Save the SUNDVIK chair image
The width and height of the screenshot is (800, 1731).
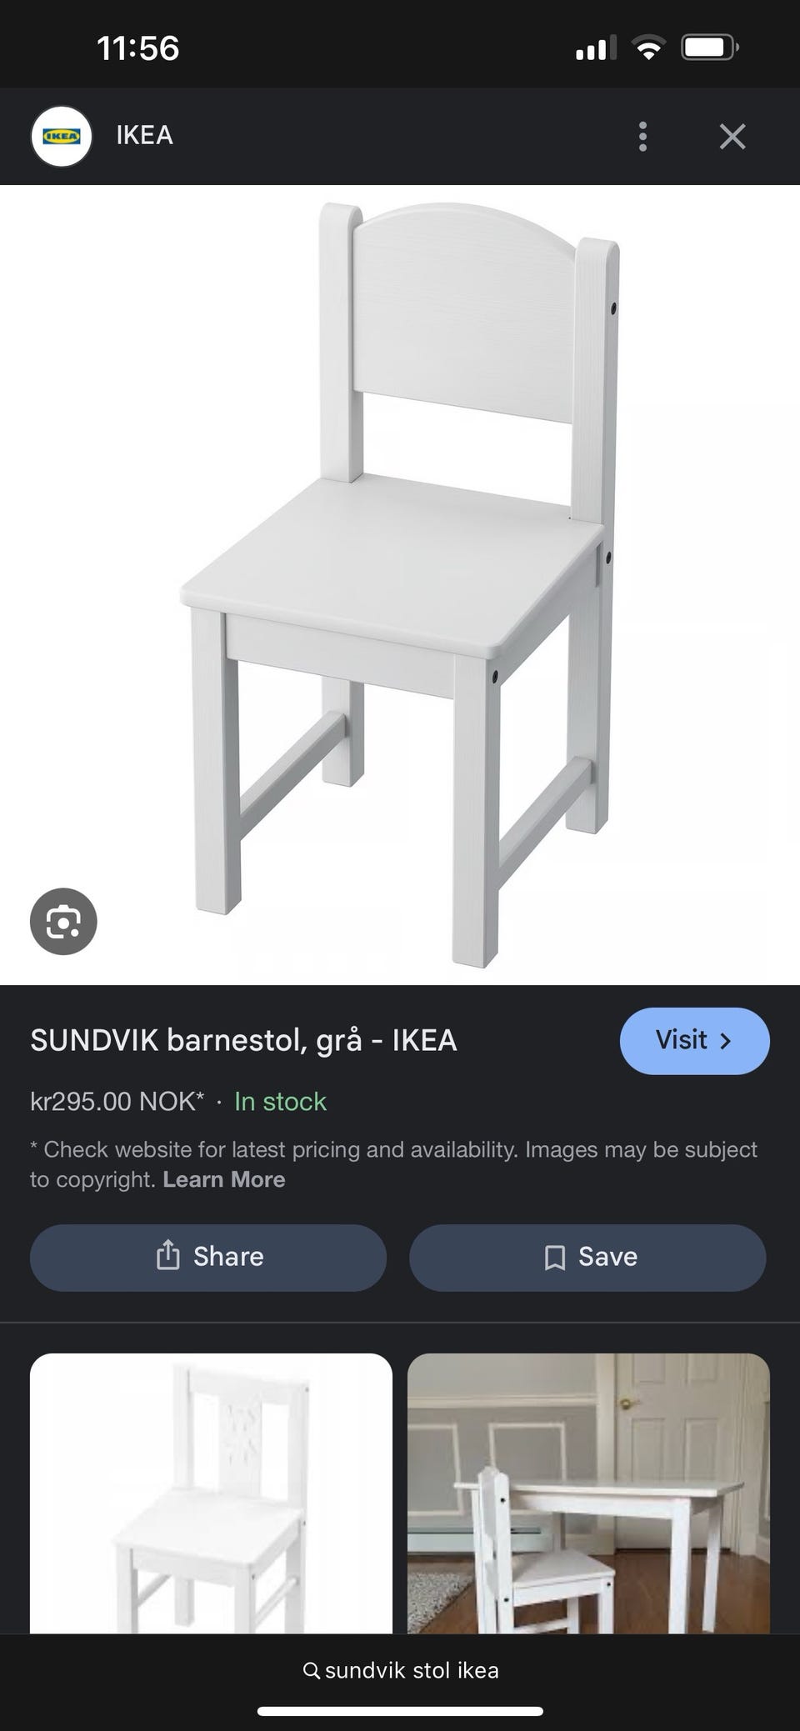[x=587, y=1257]
